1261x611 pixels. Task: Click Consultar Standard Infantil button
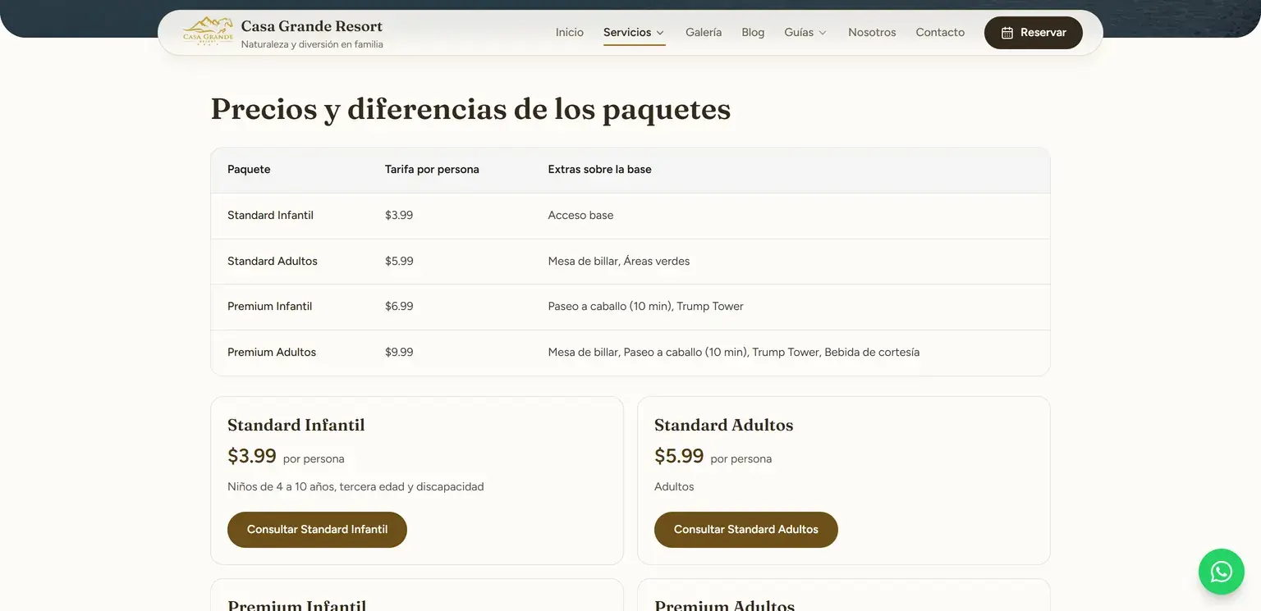point(317,530)
